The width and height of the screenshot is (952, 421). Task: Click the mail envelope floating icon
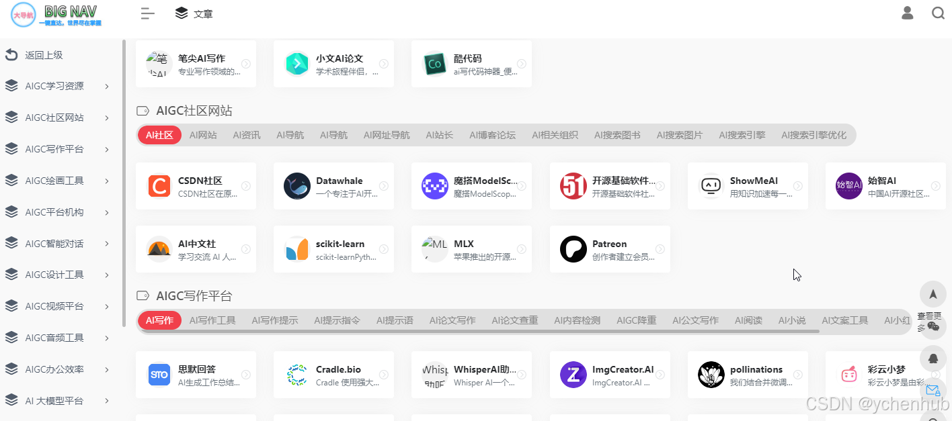pos(933,390)
